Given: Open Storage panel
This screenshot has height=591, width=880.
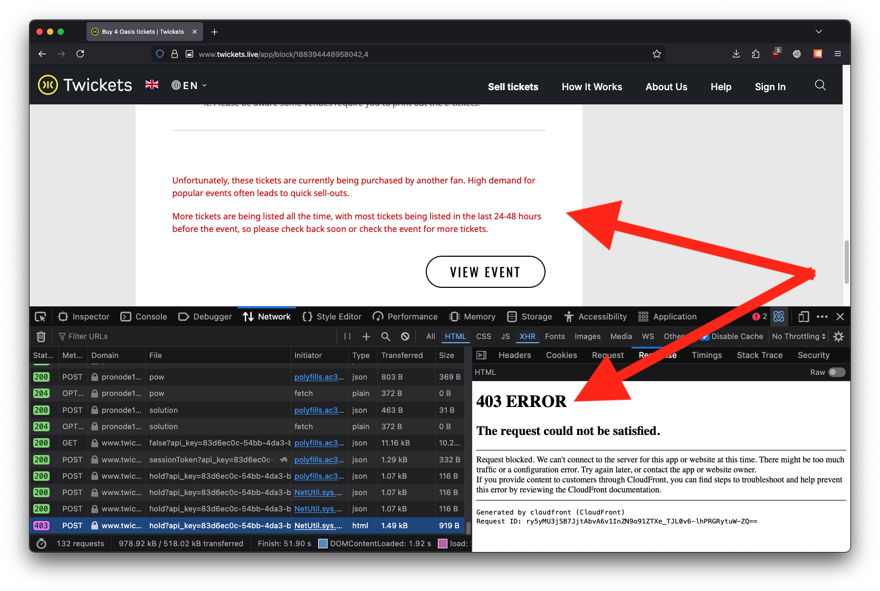Looking at the screenshot, I should pyautogui.click(x=530, y=317).
